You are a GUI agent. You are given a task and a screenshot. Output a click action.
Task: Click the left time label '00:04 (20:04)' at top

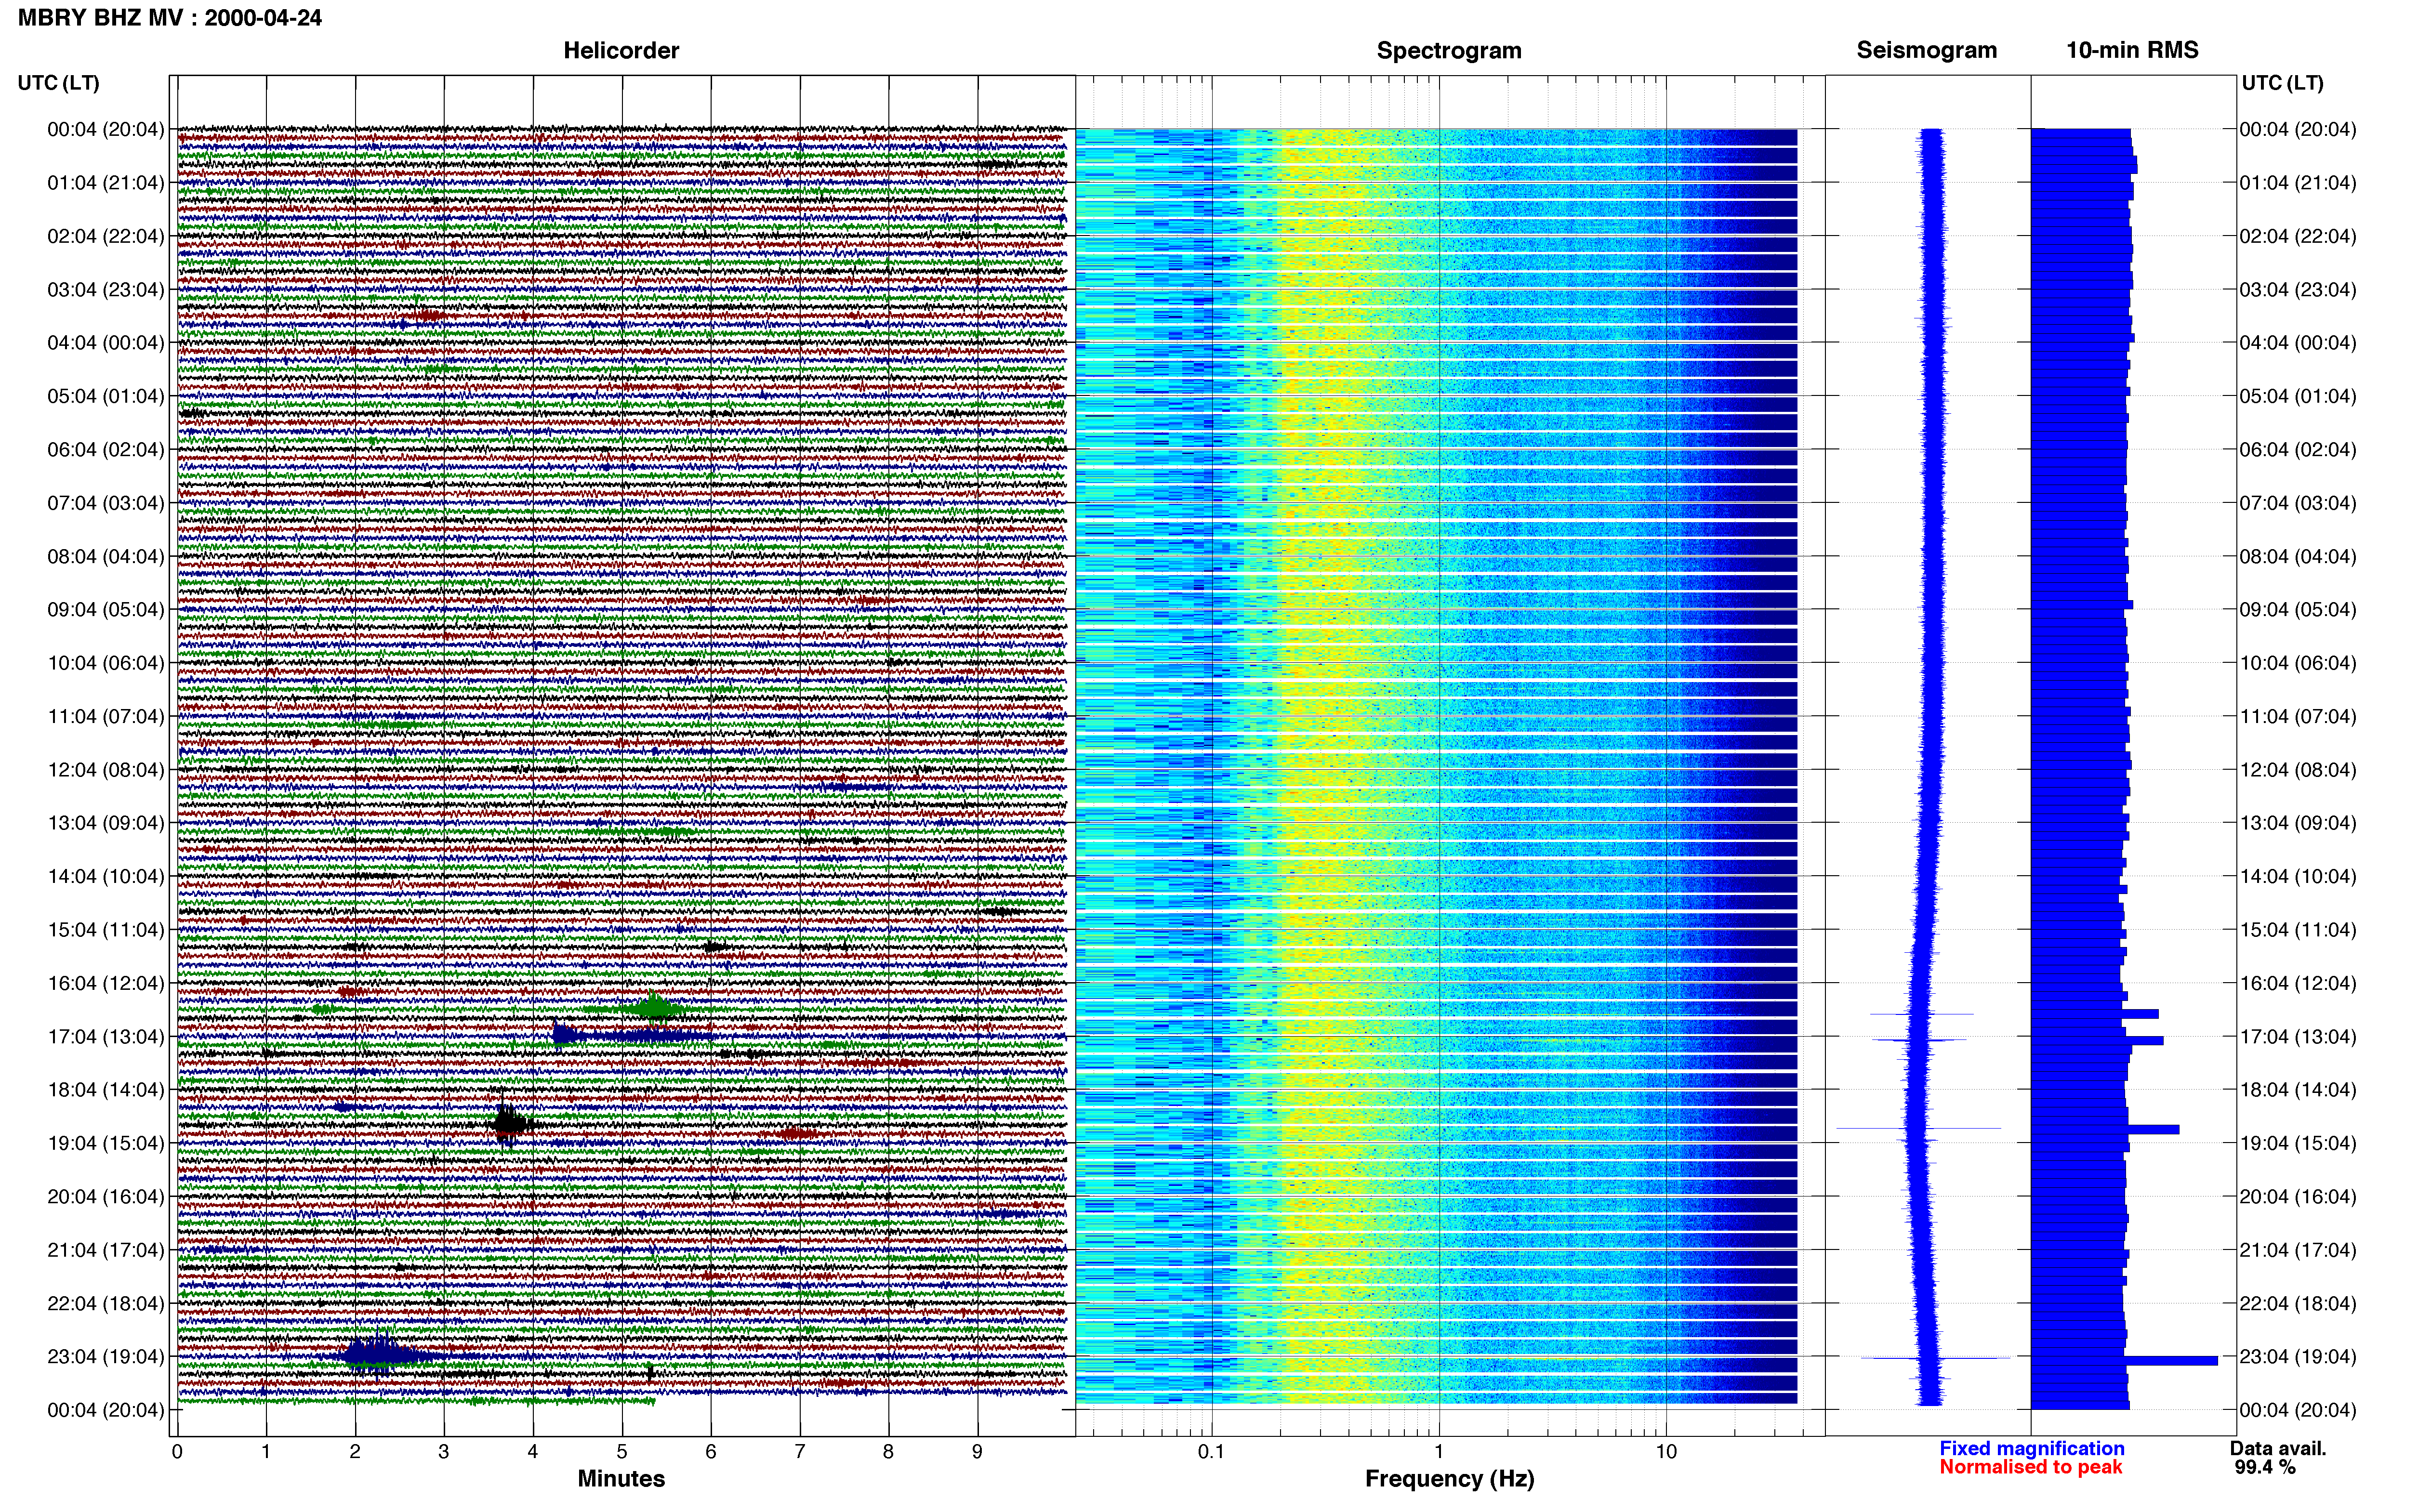point(105,129)
